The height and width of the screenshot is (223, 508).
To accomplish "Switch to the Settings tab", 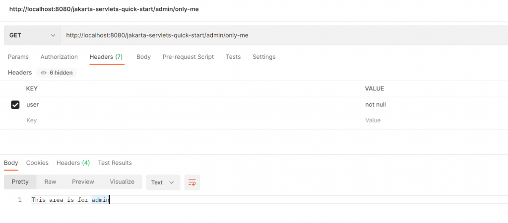I will [x=264, y=57].
